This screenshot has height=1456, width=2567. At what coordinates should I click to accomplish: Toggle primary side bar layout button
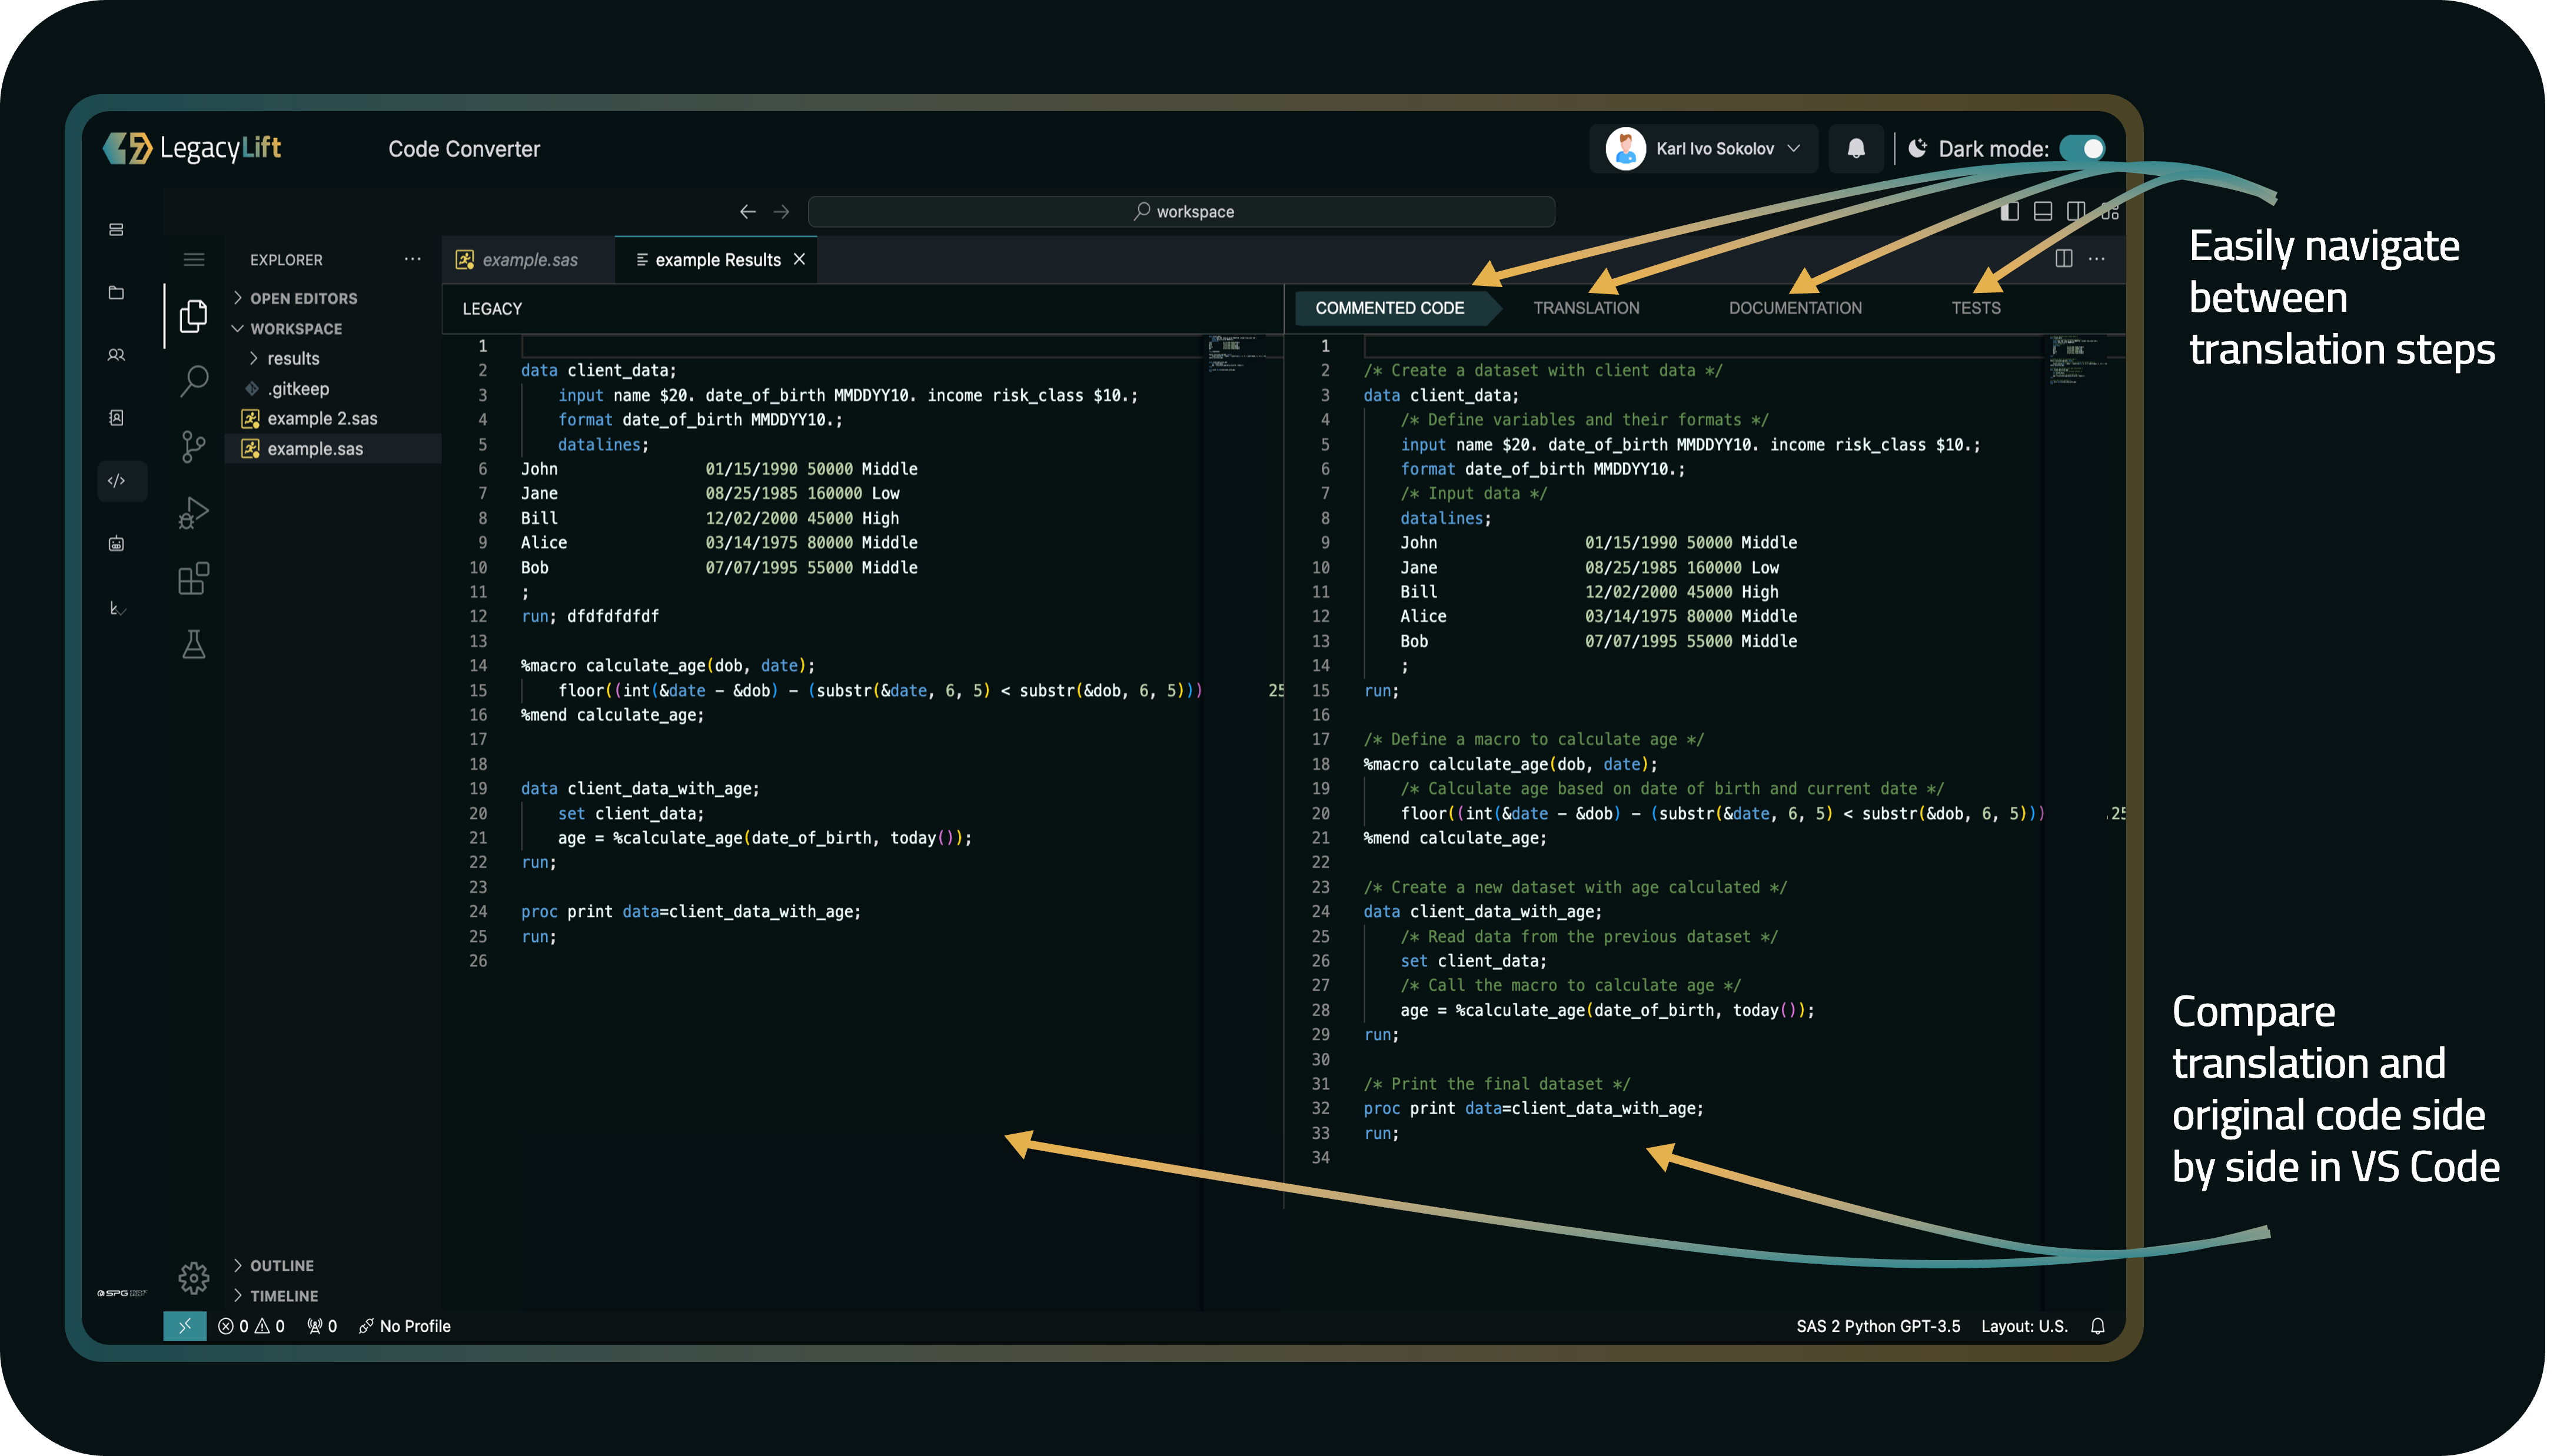(2009, 212)
